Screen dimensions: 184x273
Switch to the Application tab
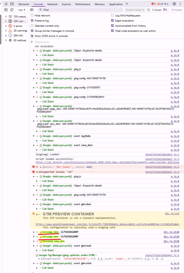[116, 4]
